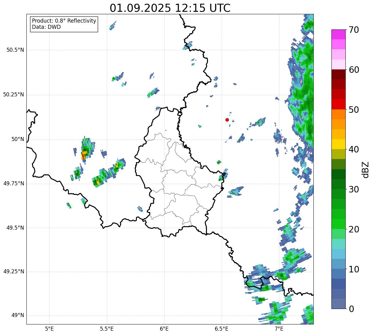373x335 pixels.
Task: Click the 49.75°N latitude label
Action: (x=14, y=183)
